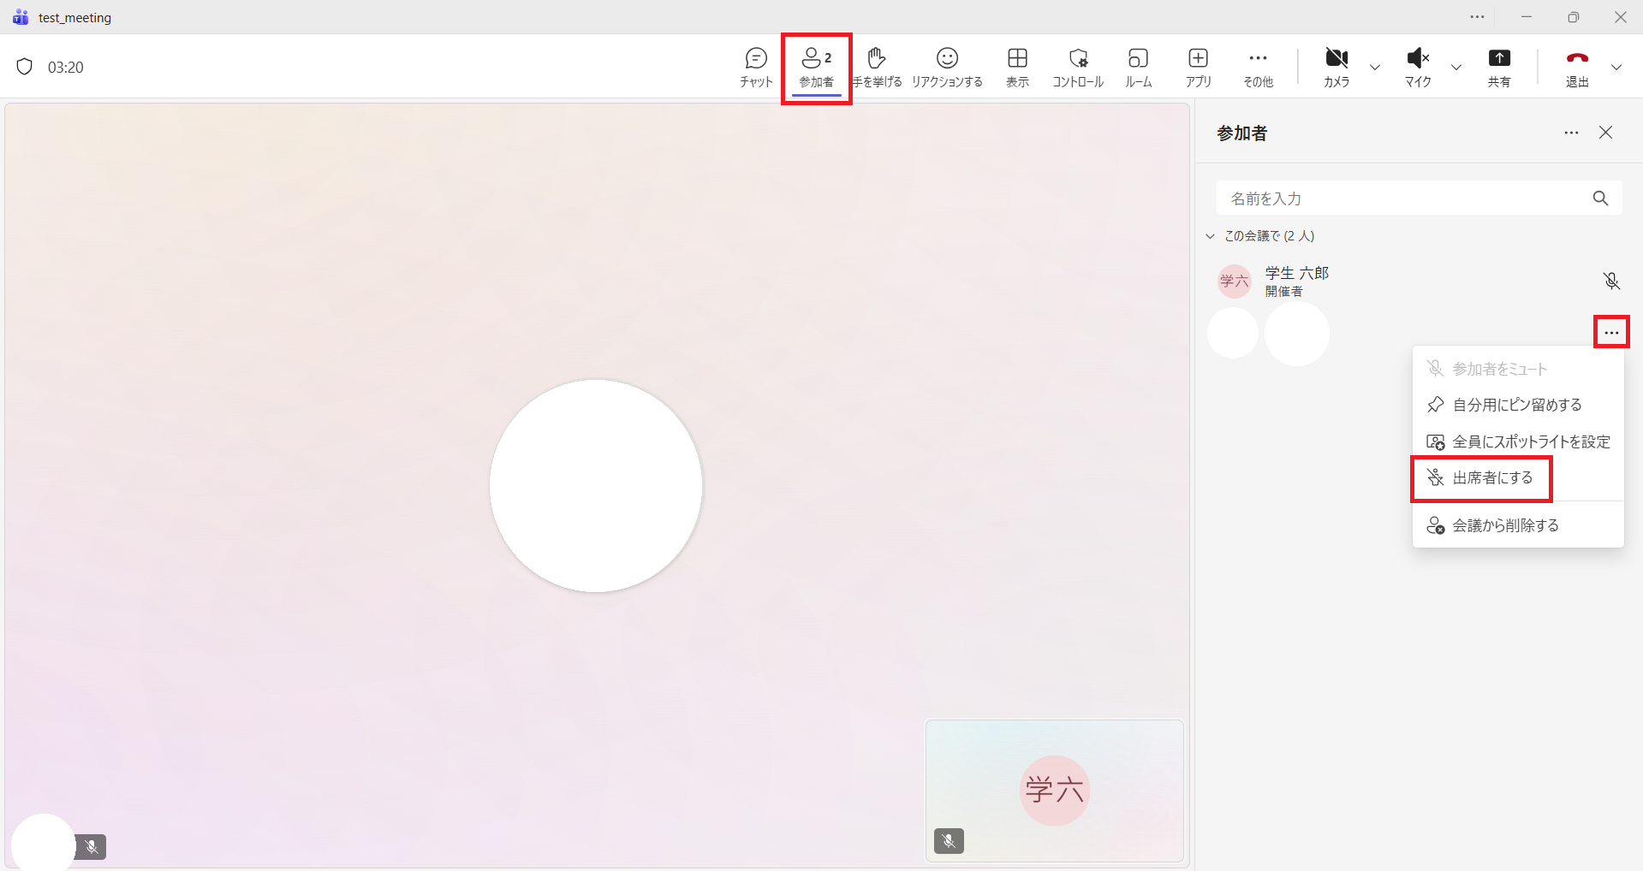The height and width of the screenshot is (871, 1643).
Task: Open the chat (チャット) panel
Action: (756, 67)
